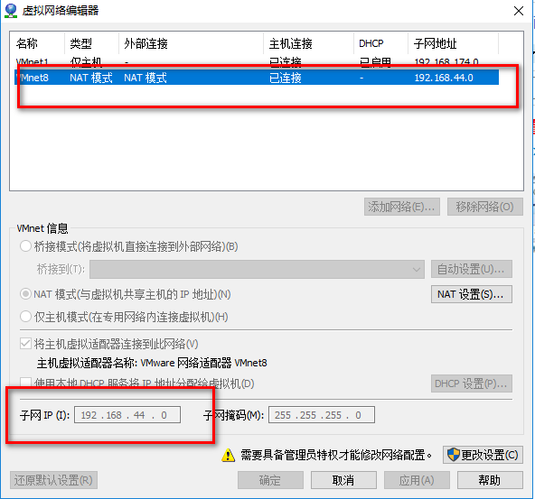
Task: Select the VMnet8 network row
Action: [x=257, y=78]
